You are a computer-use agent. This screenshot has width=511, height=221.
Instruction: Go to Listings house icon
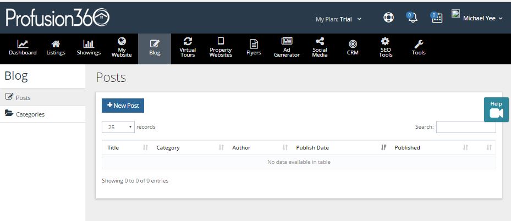pyautogui.click(x=56, y=43)
